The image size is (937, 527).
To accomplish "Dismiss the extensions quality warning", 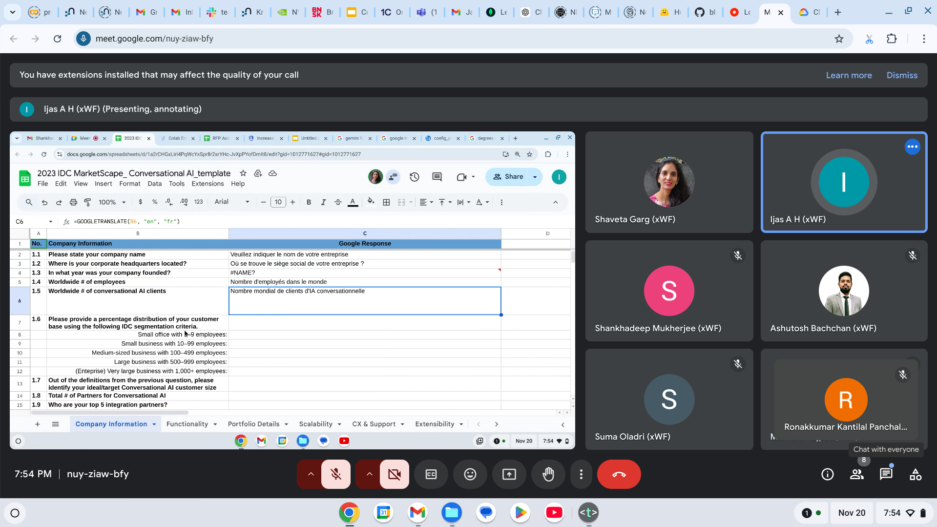I will [902, 75].
